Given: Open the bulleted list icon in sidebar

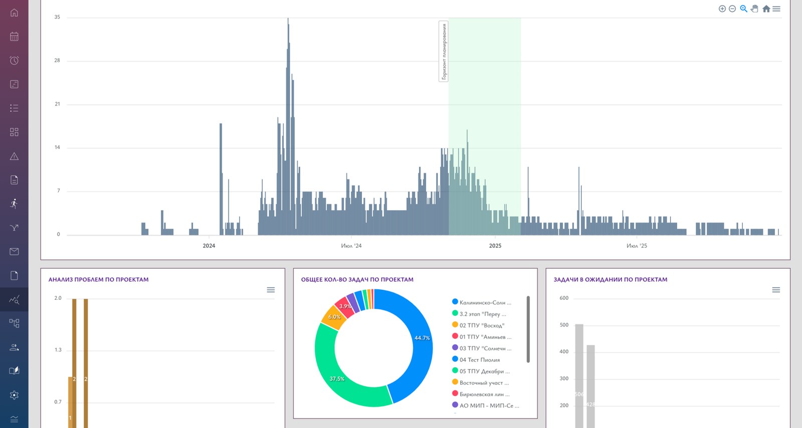Looking at the screenshot, I should point(14,108).
